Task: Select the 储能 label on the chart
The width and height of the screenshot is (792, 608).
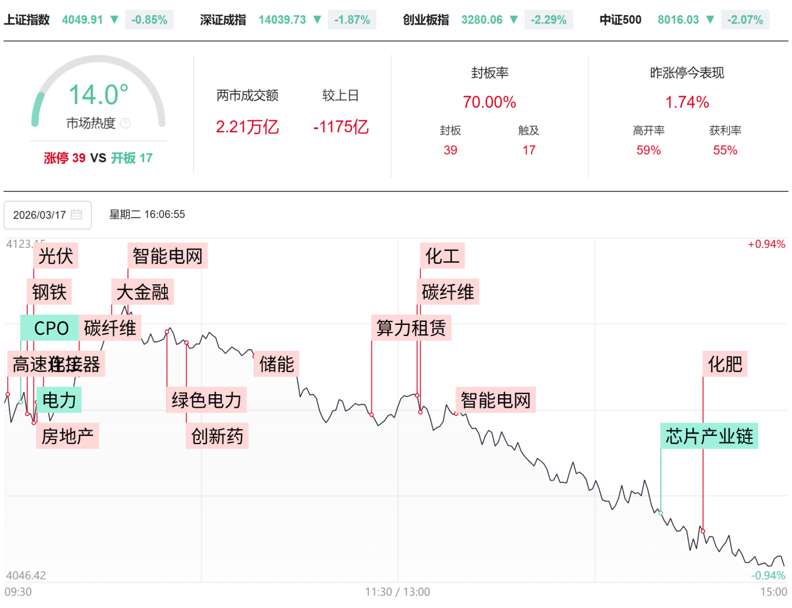Action: coord(277,364)
